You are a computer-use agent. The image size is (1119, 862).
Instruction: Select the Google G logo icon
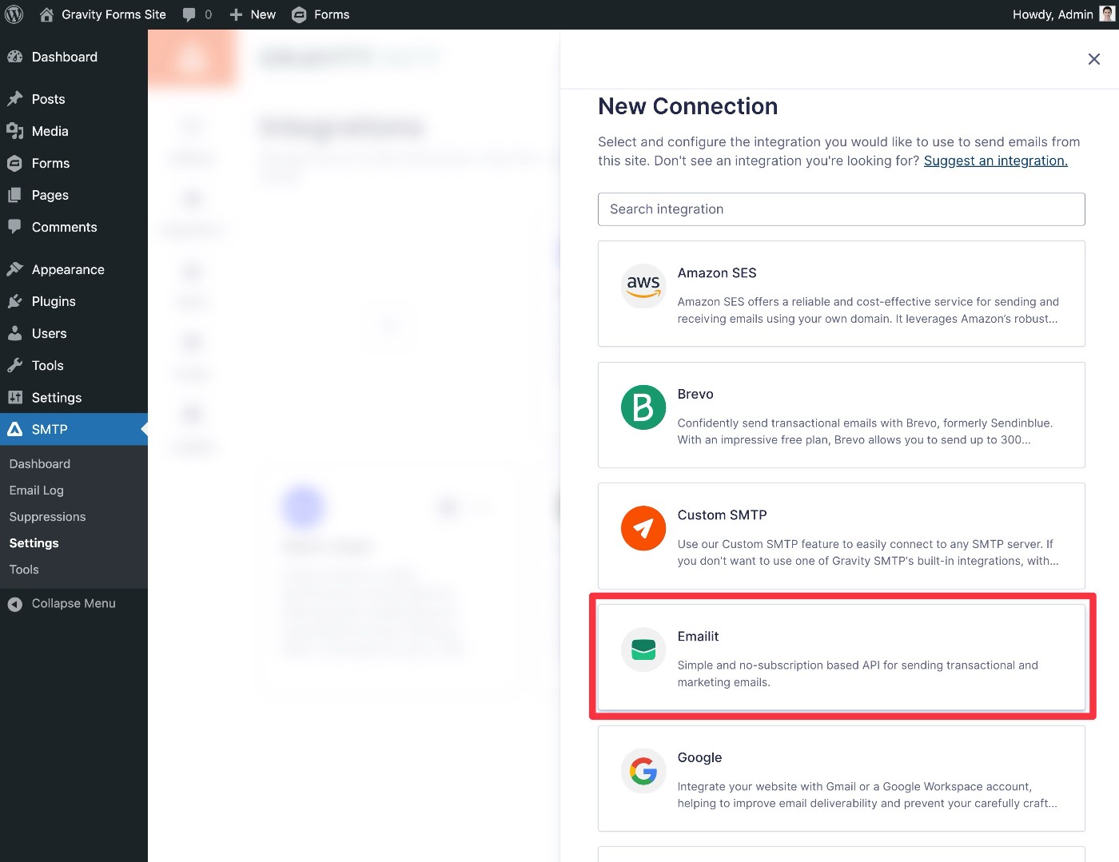pos(643,771)
